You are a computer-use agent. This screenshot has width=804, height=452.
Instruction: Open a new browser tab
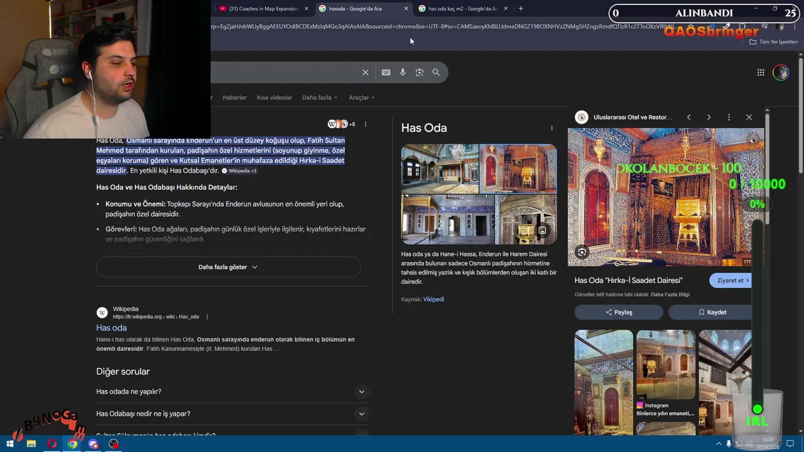click(521, 9)
